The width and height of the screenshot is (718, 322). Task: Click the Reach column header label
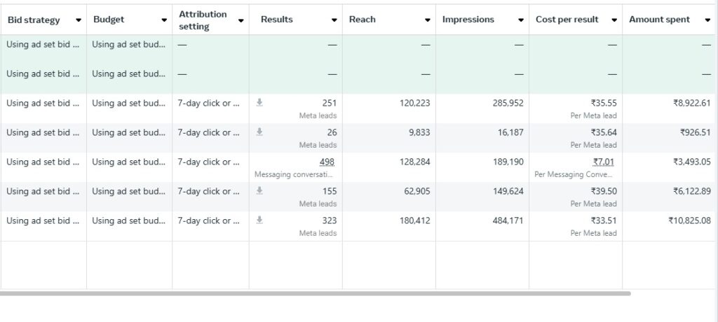[x=363, y=20]
